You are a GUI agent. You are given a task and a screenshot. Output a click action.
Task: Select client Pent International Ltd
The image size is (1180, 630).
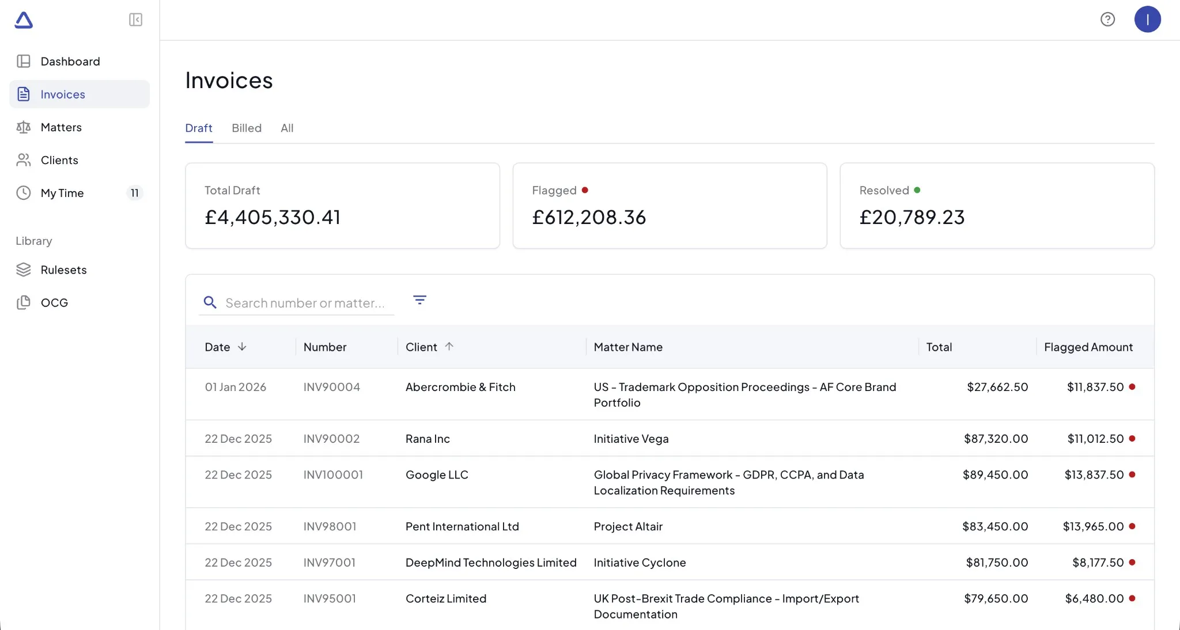[x=462, y=526]
